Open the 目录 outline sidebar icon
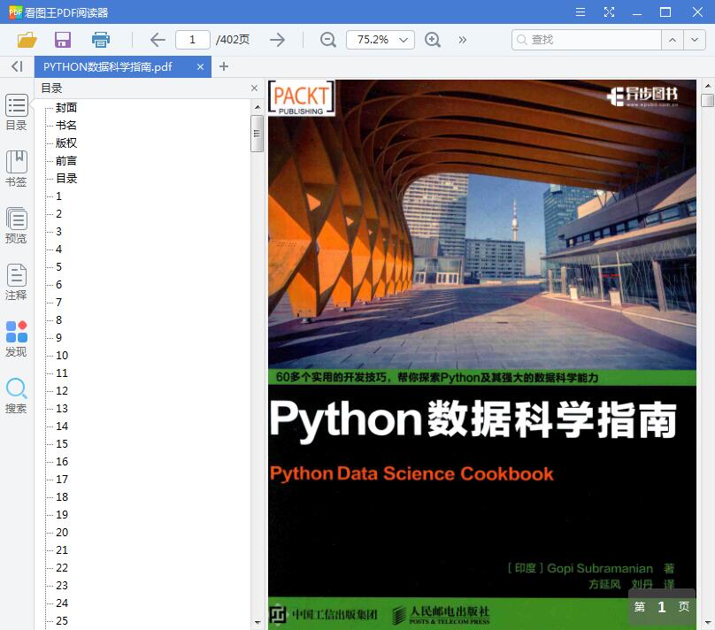This screenshot has width=715, height=630. pyautogui.click(x=17, y=112)
